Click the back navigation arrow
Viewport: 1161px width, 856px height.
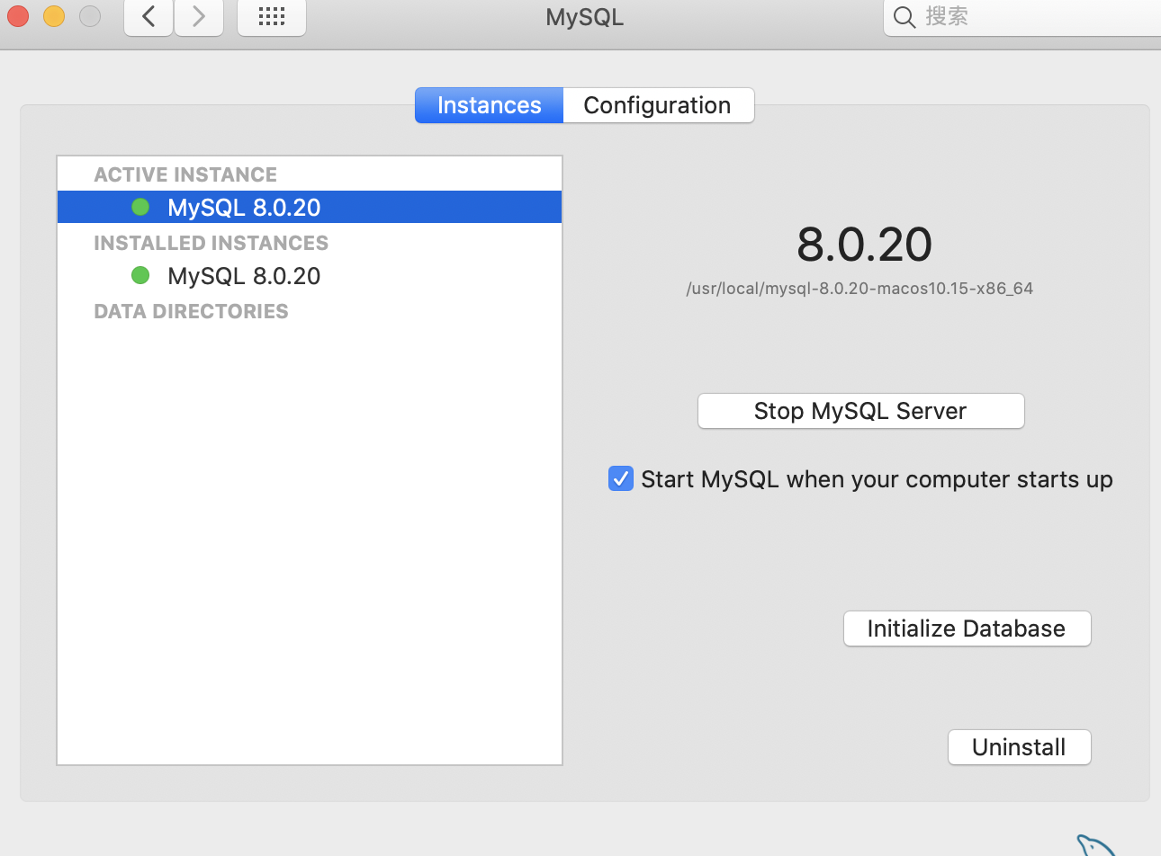148,16
